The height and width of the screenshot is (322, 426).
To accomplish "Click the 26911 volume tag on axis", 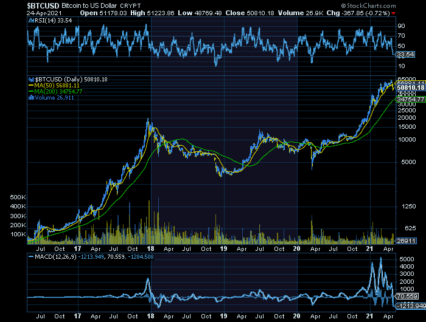I will tap(406, 241).
